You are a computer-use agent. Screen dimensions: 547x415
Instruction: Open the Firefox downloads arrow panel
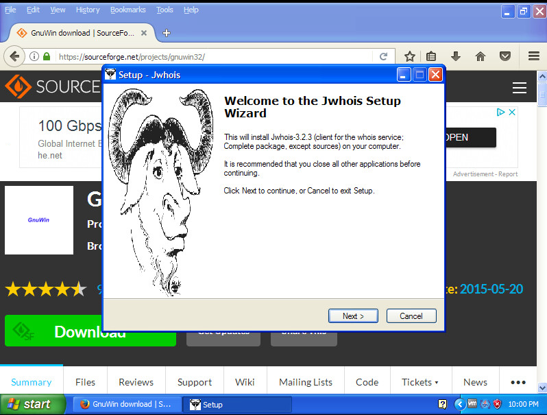pos(455,56)
